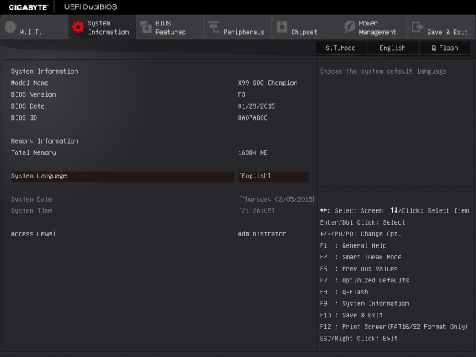Click the red gear System Information icon

coord(78,27)
